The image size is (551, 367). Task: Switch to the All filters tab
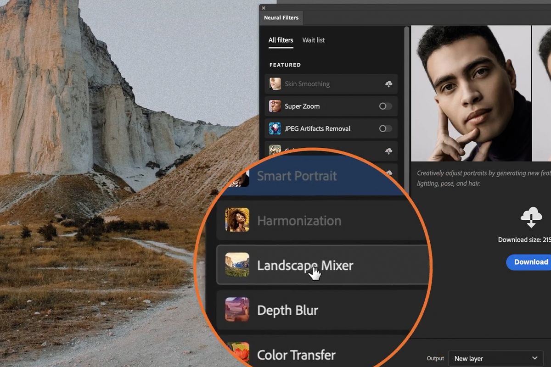(x=281, y=40)
